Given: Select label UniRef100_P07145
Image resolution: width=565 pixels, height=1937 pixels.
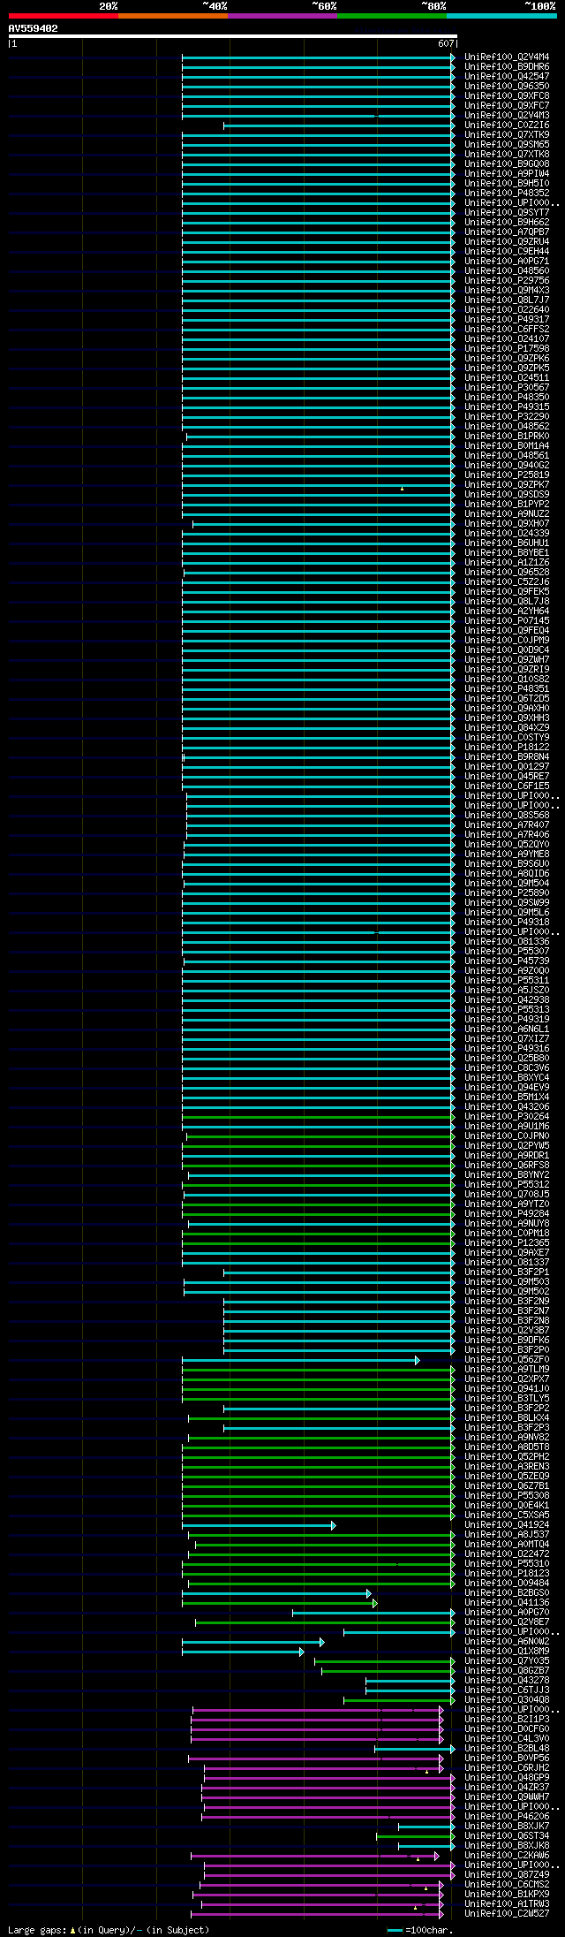Looking at the screenshot, I should [x=507, y=620].
